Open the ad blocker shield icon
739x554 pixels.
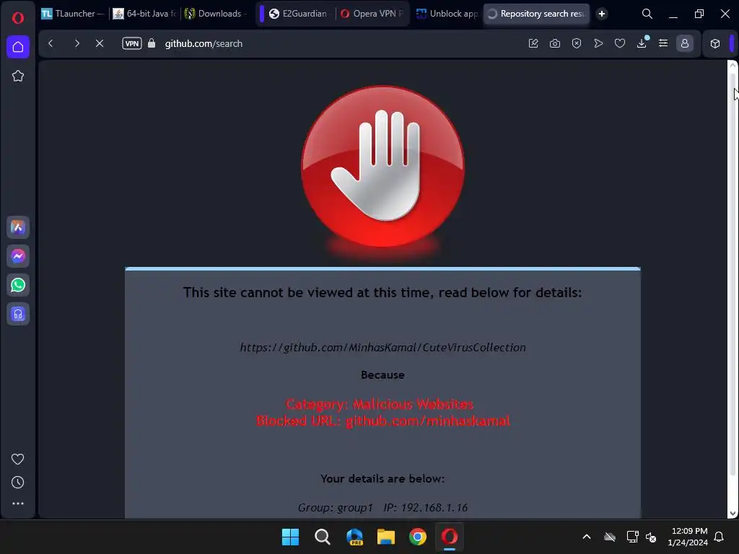(x=577, y=43)
